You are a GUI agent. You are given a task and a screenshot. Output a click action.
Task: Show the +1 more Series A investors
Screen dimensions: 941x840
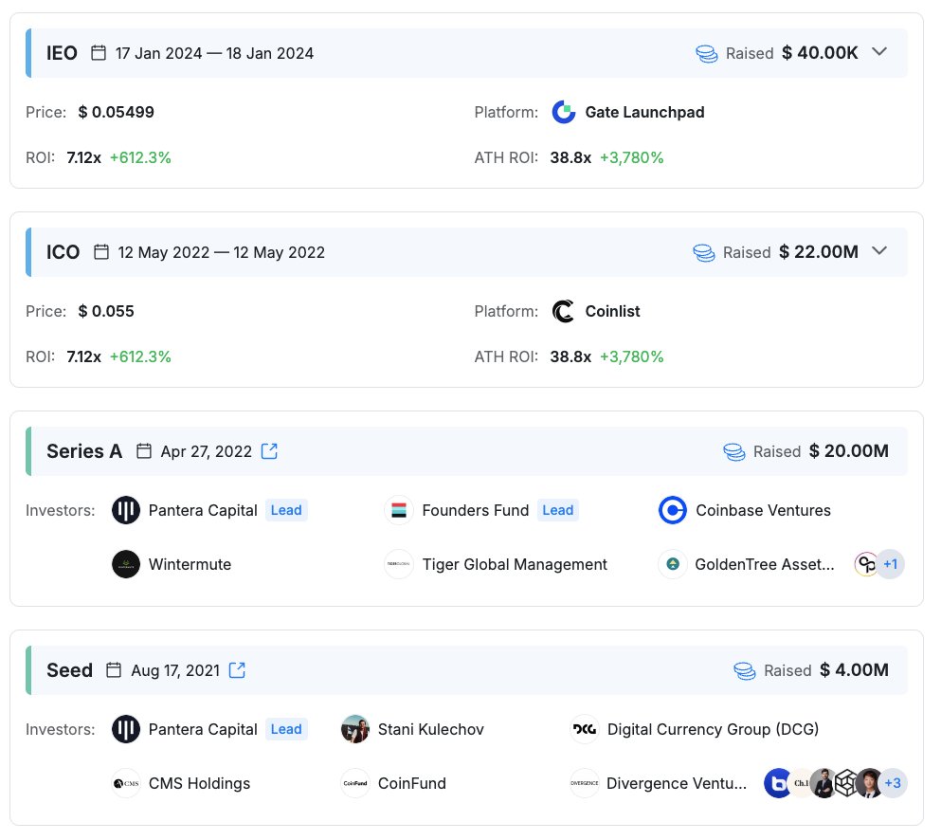coord(891,564)
